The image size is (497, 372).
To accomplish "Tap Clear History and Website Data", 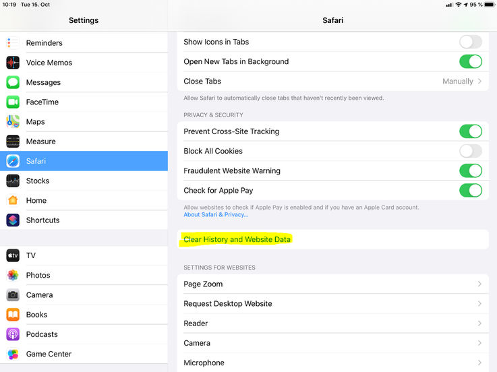I will (x=237, y=239).
